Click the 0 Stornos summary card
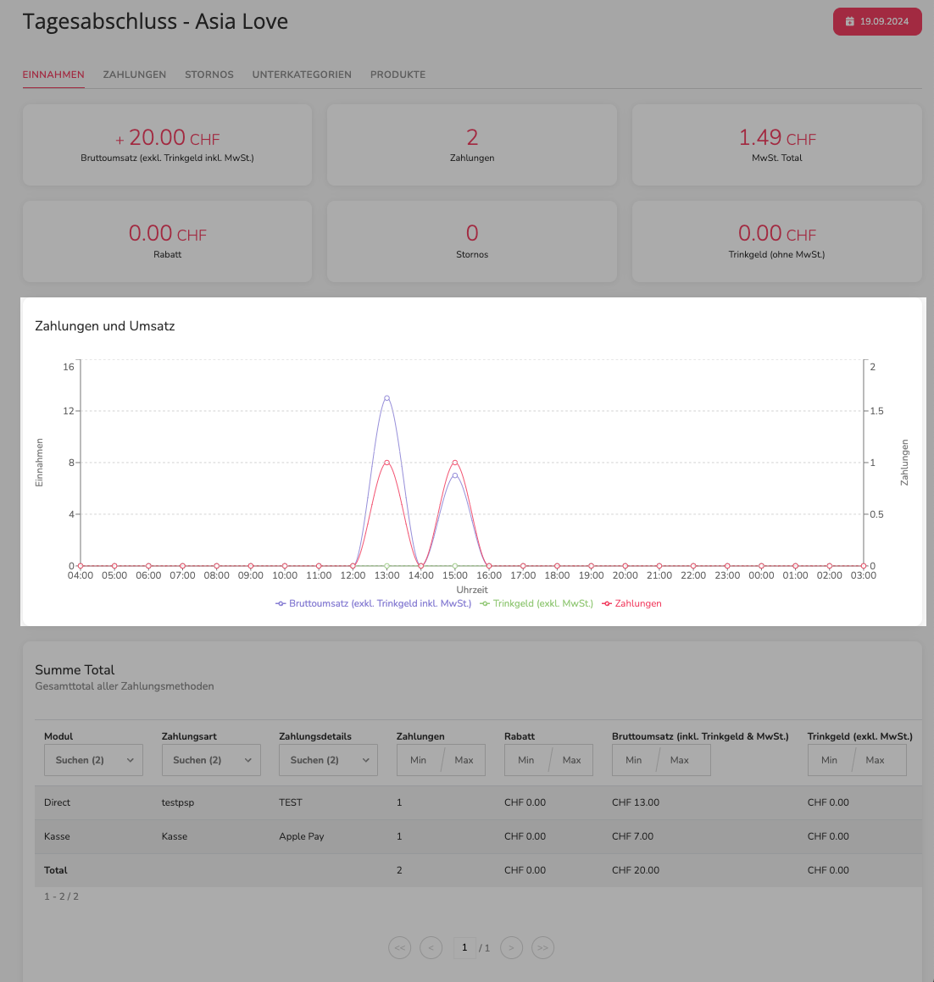This screenshot has height=982, width=934. [472, 241]
